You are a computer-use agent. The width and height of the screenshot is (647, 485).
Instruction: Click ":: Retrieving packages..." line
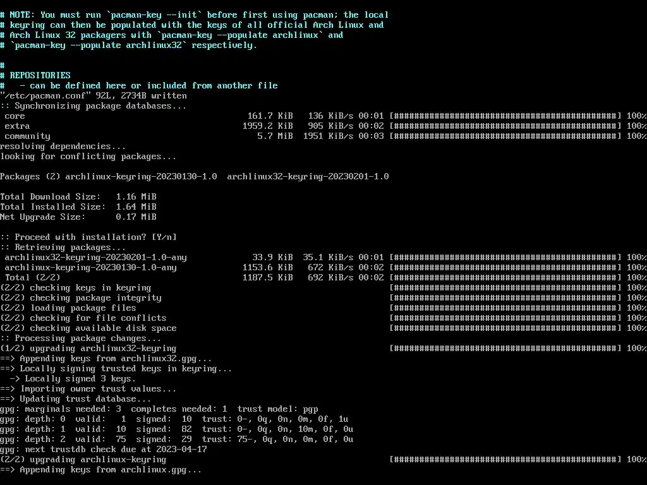(63, 248)
